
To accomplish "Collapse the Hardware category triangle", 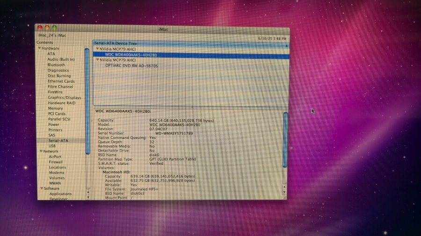I will click(40, 49).
